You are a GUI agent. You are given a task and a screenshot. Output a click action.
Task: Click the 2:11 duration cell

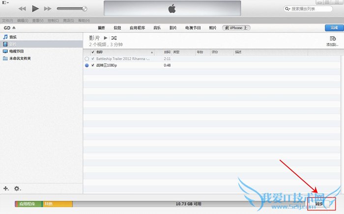coord(167,59)
